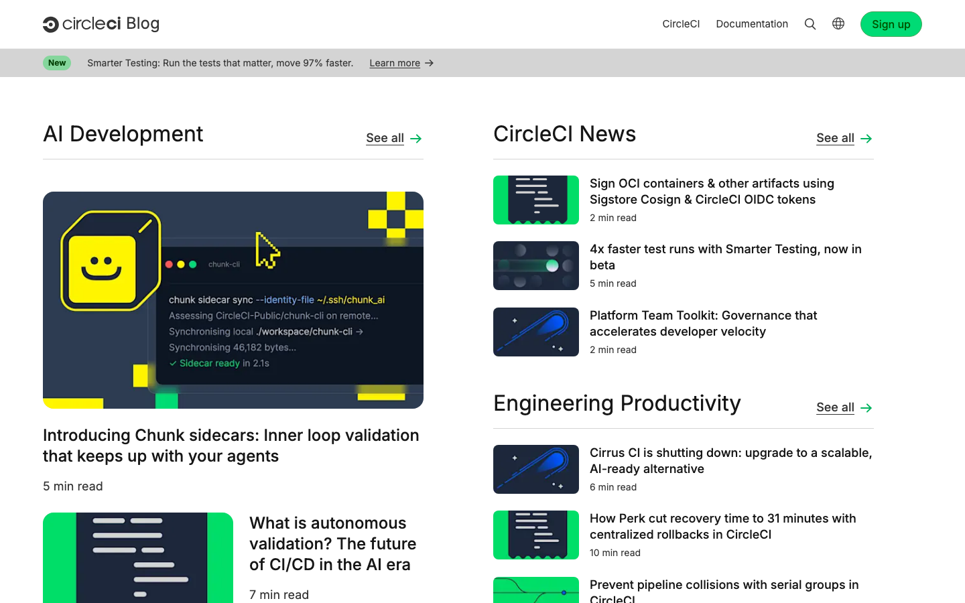Click the arrow beside Engineering Productivity See all
Screen dimensions: 965x603
[866, 408]
